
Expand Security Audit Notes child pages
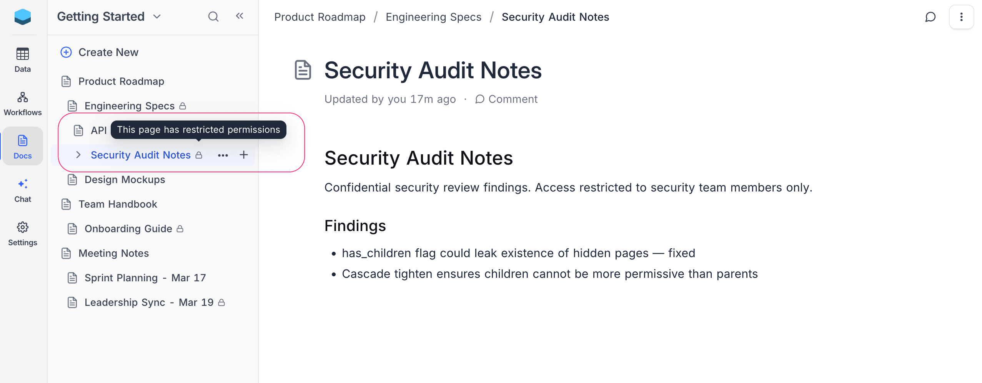[78, 155]
